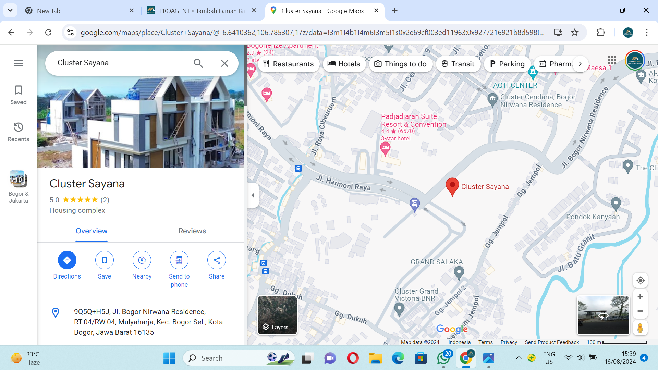The image size is (658, 370).
Task: Click the Hotels category chip
Action: [344, 64]
